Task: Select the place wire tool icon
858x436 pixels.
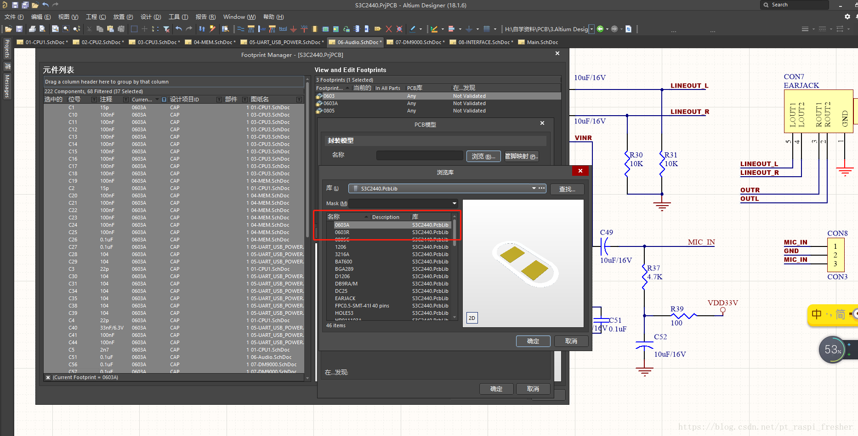Action: [240, 29]
